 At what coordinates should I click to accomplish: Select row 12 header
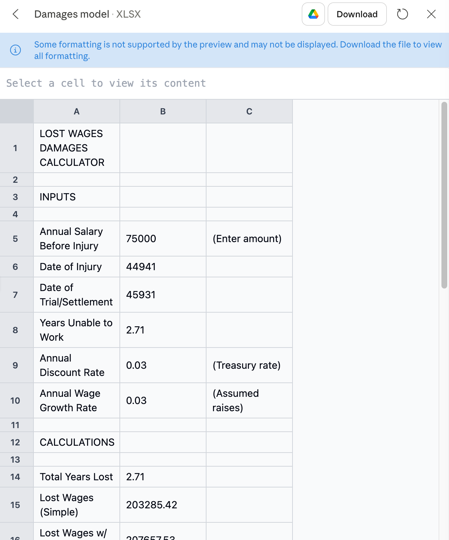pyautogui.click(x=15, y=442)
